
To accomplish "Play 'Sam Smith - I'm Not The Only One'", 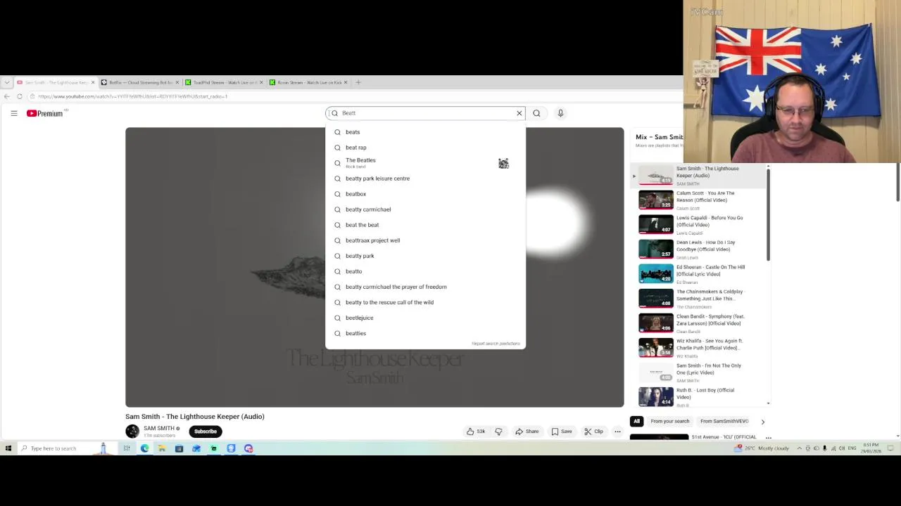I will click(697, 373).
